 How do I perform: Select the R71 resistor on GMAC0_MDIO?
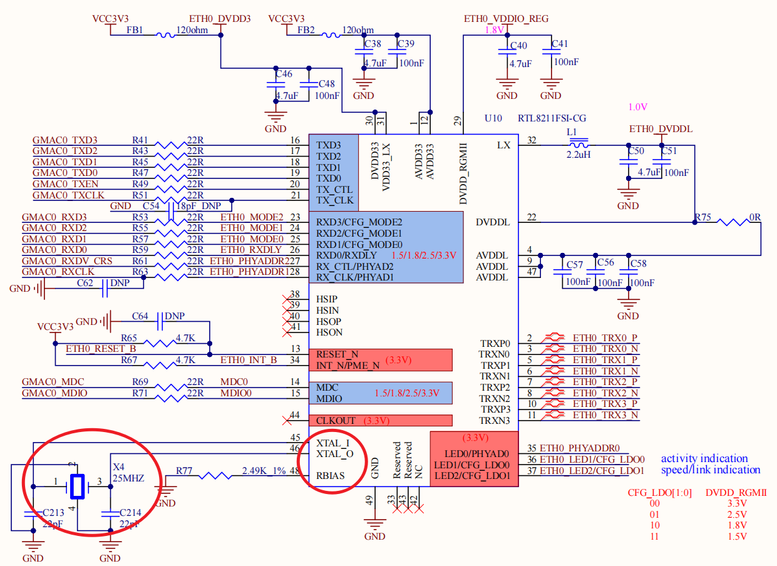(x=170, y=398)
